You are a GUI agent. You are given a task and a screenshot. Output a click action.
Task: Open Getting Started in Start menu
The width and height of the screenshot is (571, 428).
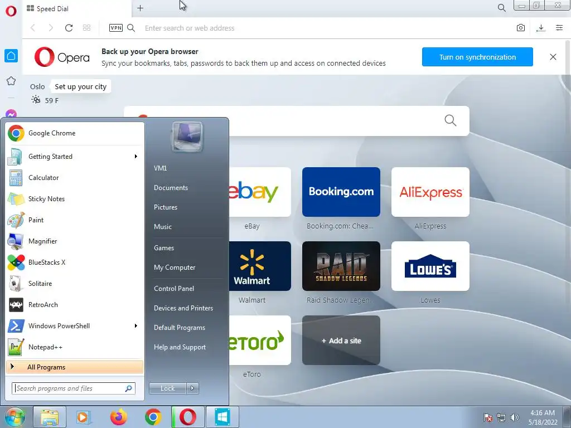75,157
